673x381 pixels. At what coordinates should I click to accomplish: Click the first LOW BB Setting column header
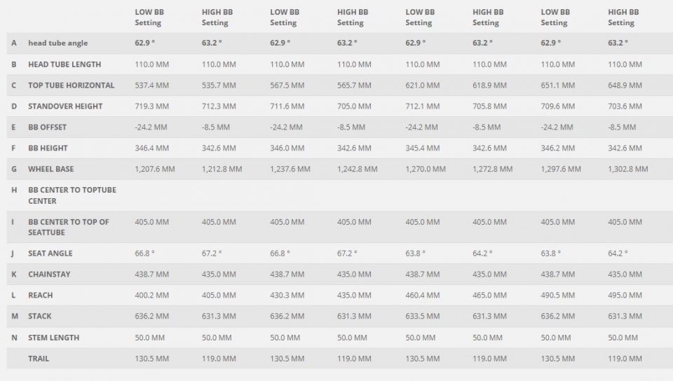coord(149,18)
